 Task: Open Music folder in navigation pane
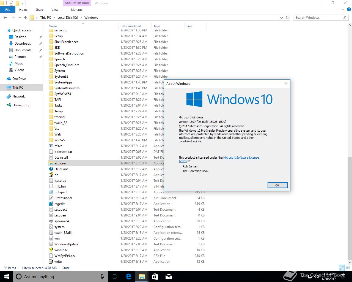tap(19, 63)
